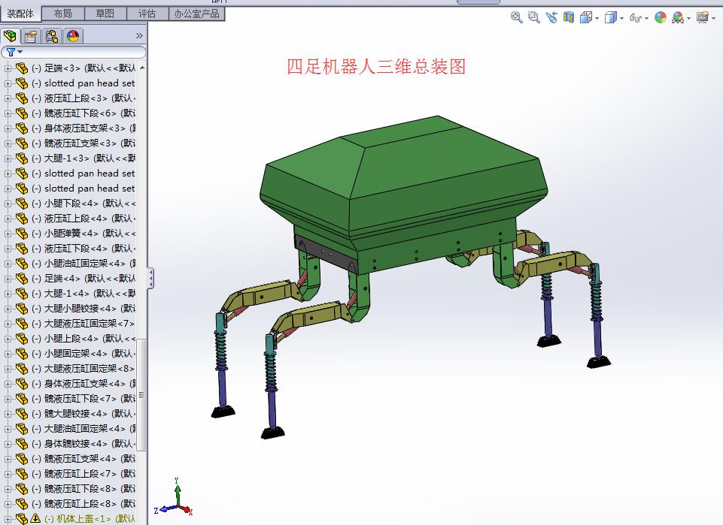Click the red title 四足机器人三维总装图
This screenshot has height=525, width=723.
pyautogui.click(x=375, y=67)
